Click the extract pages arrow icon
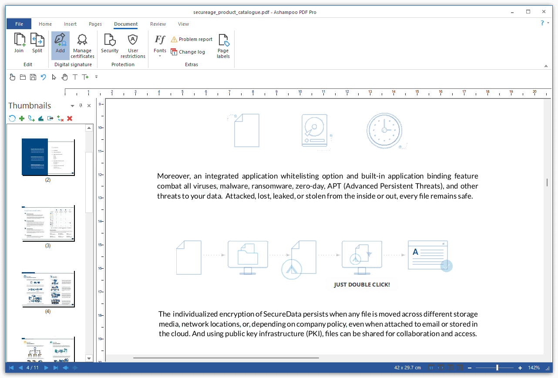Image resolution: width=558 pixels, height=378 pixels. tap(50, 118)
